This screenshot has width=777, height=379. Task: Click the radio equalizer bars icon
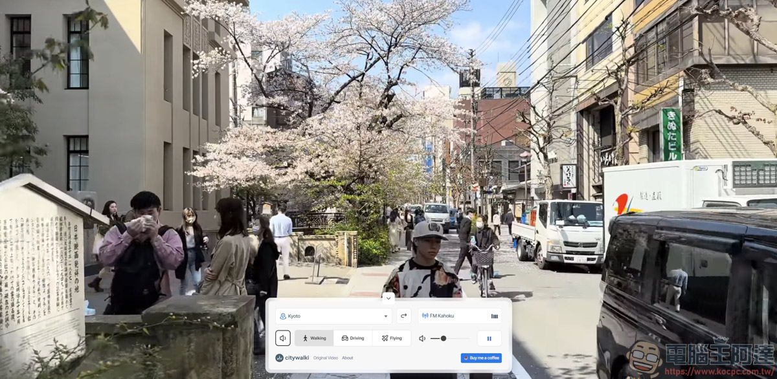[495, 316]
